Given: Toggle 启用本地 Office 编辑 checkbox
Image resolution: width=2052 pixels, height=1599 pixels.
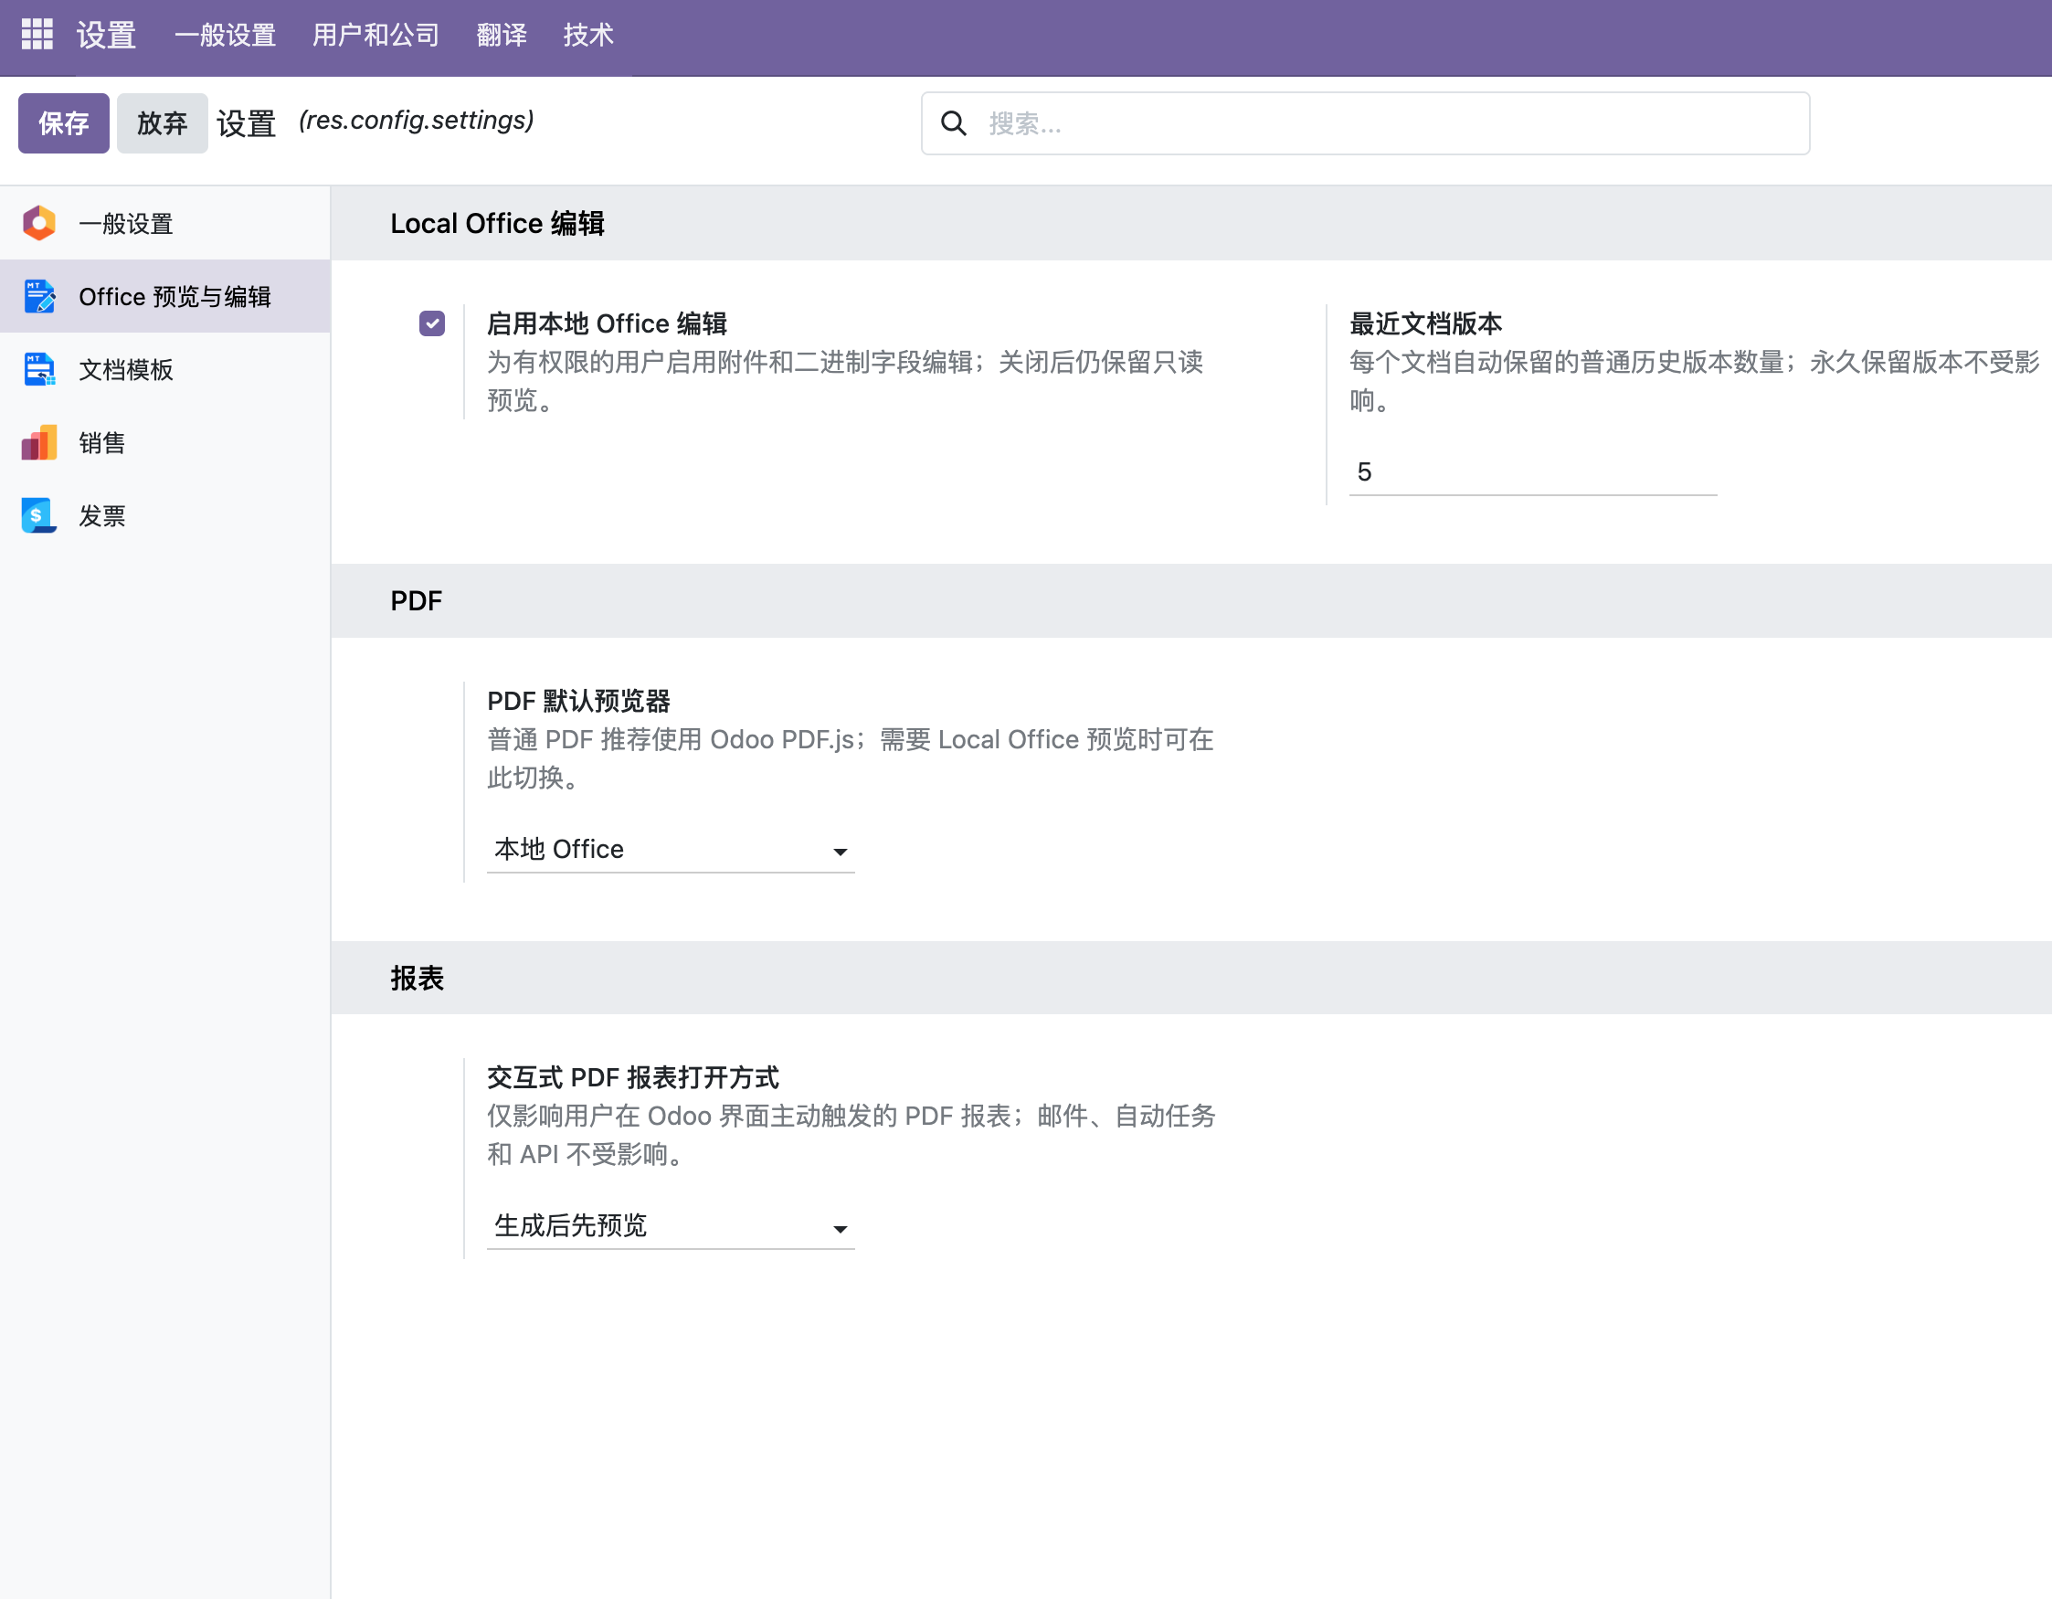Looking at the screenshot, I should [x=432, y=324].
